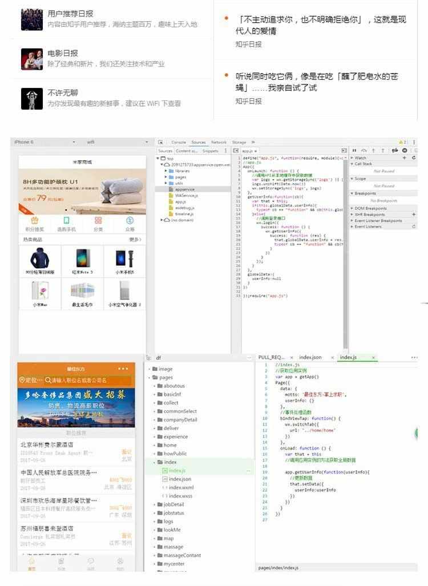The height and width of the screenshot is (586, 428).
Task: Expand the Event Listener Breakpoints section
Action: point(352,220)
